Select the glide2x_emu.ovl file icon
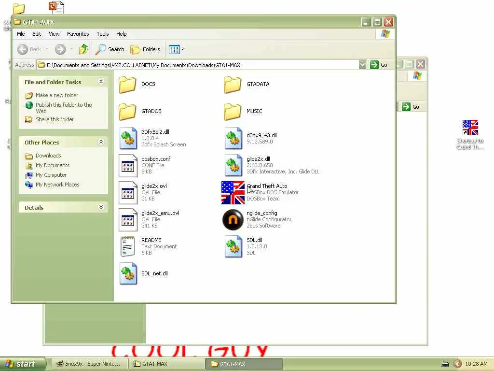The height and width of the screenshot is (371, 494). point(128,220)
